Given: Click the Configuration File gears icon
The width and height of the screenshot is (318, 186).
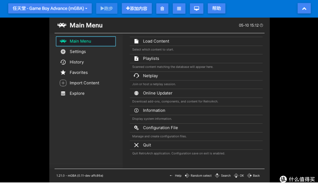Looking at the screenshot, I should (136, 128).
